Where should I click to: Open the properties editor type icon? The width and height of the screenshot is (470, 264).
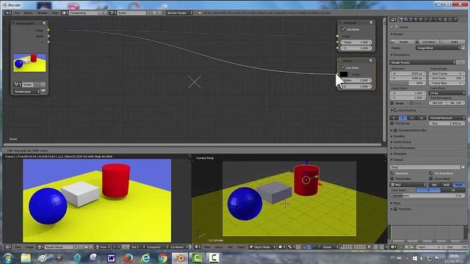click(393, 19)
